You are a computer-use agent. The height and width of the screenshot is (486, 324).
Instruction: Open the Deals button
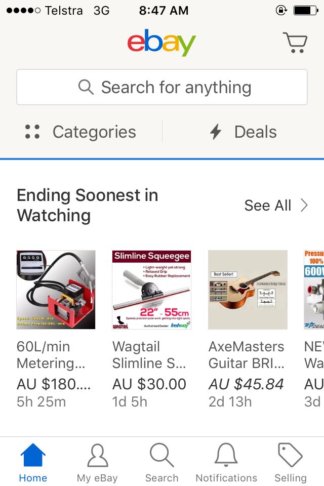coord(243,132)
